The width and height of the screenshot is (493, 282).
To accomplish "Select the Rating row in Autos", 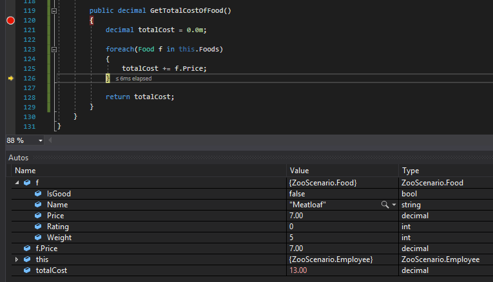I will tap(58, 227).
